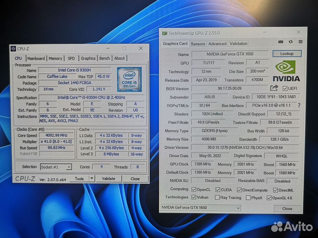Click the GPU-Z title bar app icon

click(x=164, y=33)
